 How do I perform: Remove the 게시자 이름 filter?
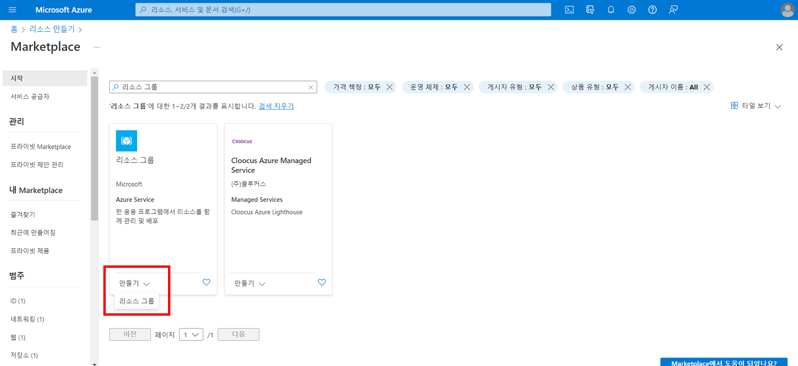point(707,87)
